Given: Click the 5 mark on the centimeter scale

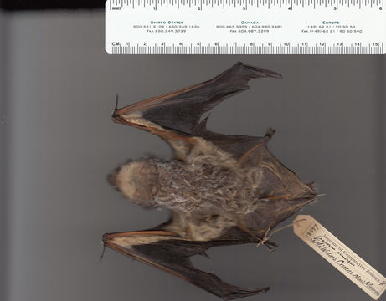Looking at the screenshot, I should tap(198, 44).
